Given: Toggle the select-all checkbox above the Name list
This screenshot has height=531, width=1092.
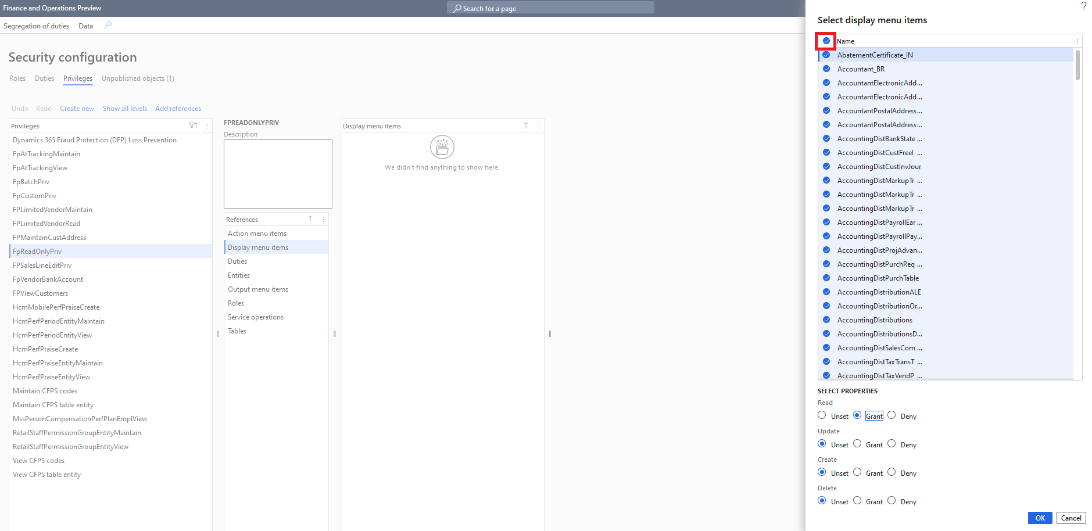Looking at the screenshot, I should click(826, 41).
